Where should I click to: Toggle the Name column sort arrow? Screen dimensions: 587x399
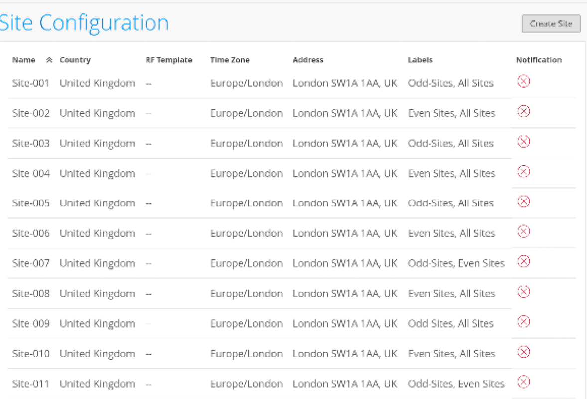tap(49, 60)
